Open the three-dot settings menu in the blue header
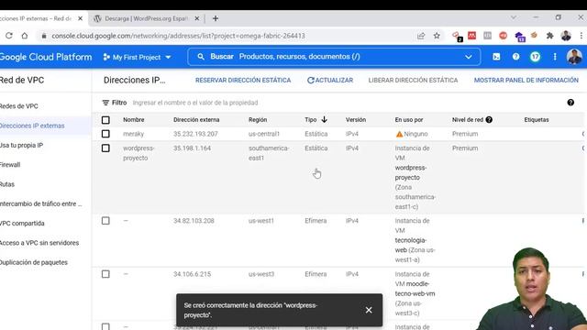Image resolution: width=587 pixels, height=330 pixels. coord(555,57)
